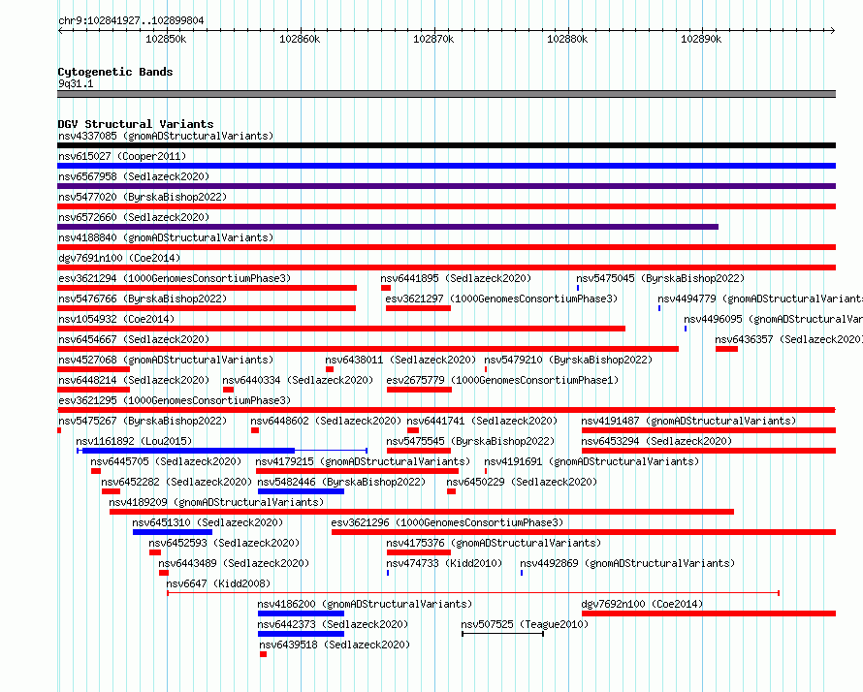This screenshot has height=692, width=863.
Task: Select nsv4191487 gnomAD variant label
Action: click(688, 421)
